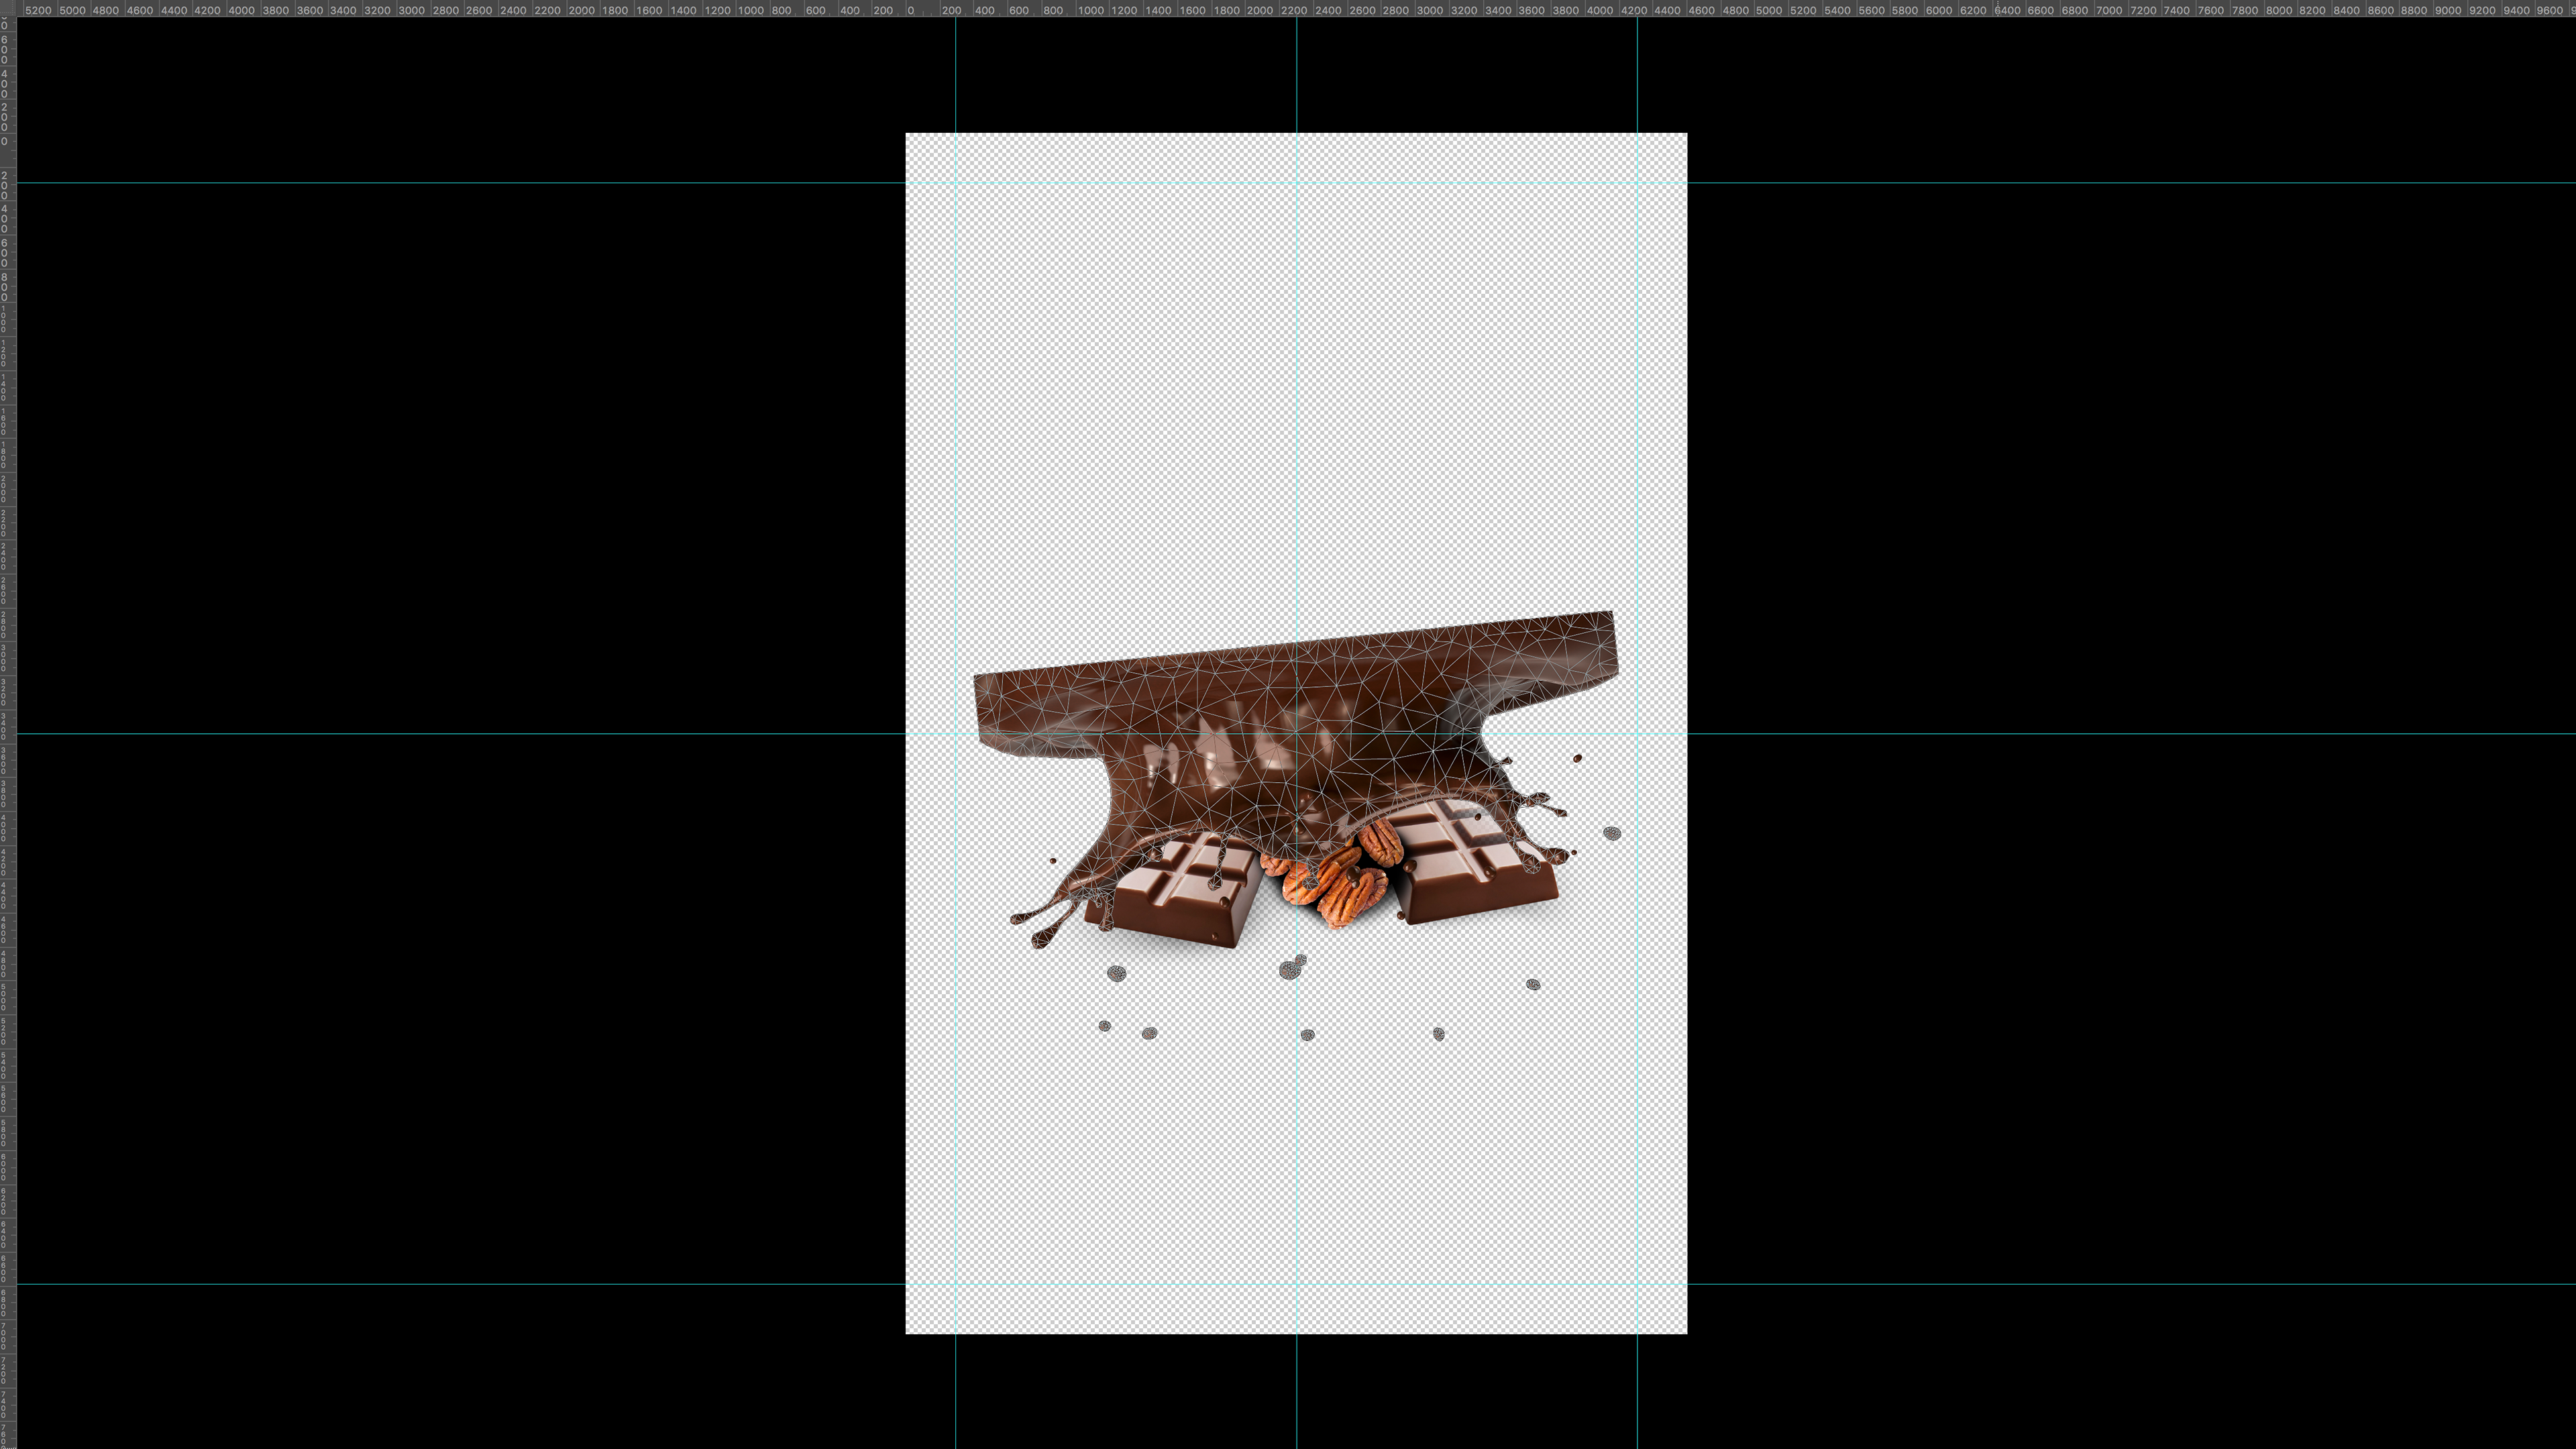Click intersection of top horizontal and left vertical guides
2576x1449 pixels.
956,183
